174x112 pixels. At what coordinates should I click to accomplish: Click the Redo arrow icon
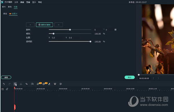(x=10, y=84)
